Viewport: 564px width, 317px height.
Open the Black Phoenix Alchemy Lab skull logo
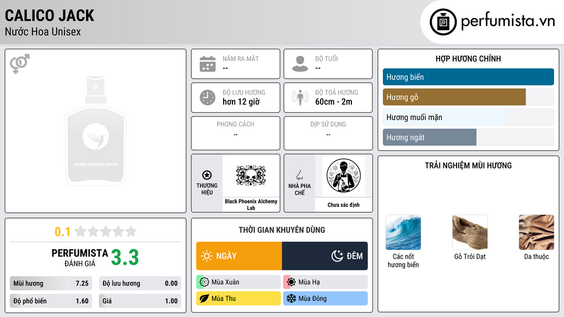[x=251, y=176]
